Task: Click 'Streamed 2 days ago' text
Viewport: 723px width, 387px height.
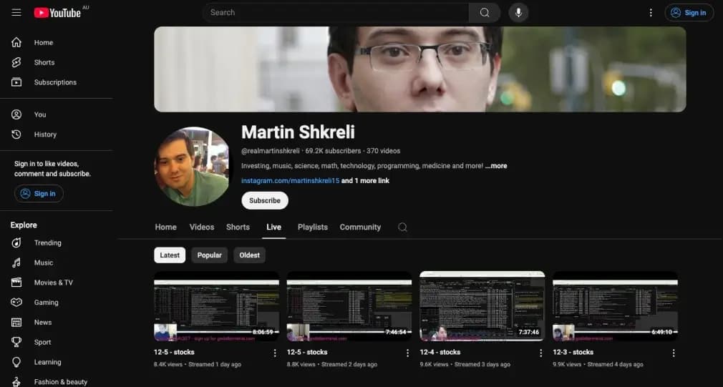Action: click(349, 364)
